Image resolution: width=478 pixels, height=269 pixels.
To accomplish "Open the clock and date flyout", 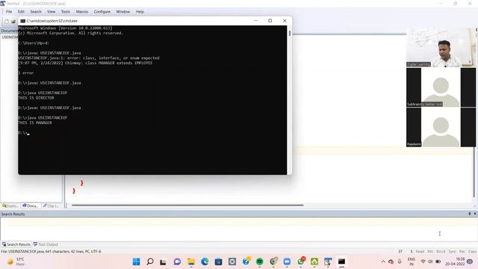I will click(x=455, y=262).
